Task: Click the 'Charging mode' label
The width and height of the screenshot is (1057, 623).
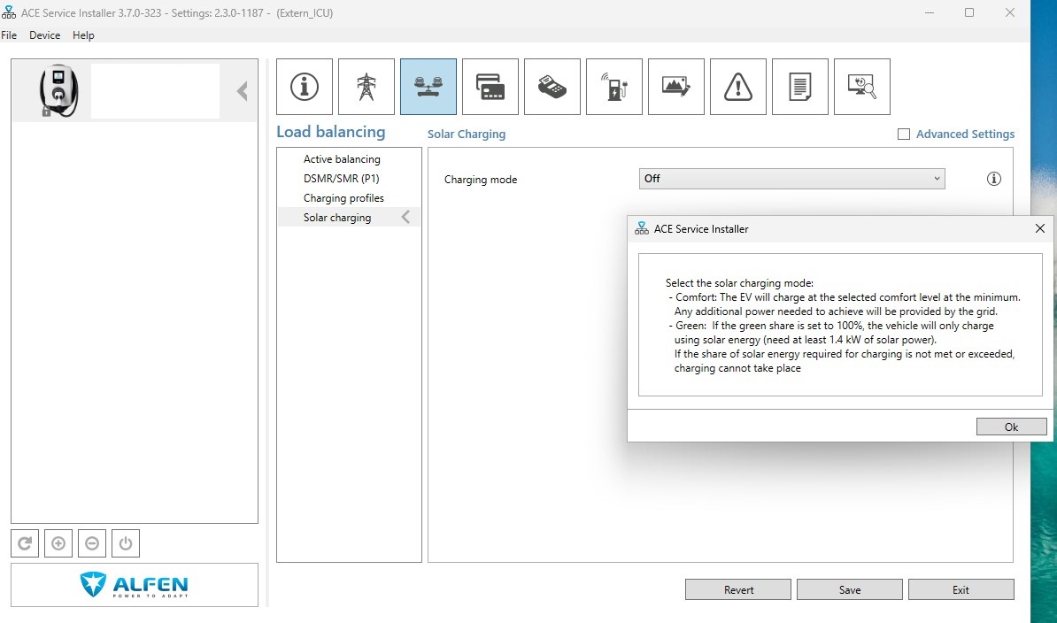Action: (x=481, y=179)
